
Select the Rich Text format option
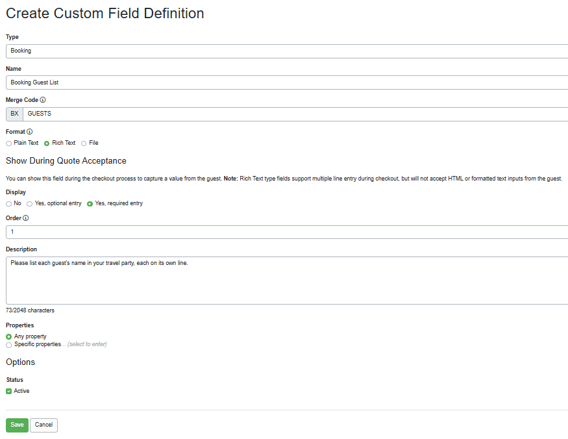pyautogui.click(x=46, y=143)
